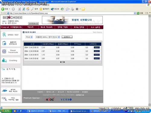The height and width of the screenshot is (113, 151).
Task: Click the Log out link
Action: (x=5, y=27)
